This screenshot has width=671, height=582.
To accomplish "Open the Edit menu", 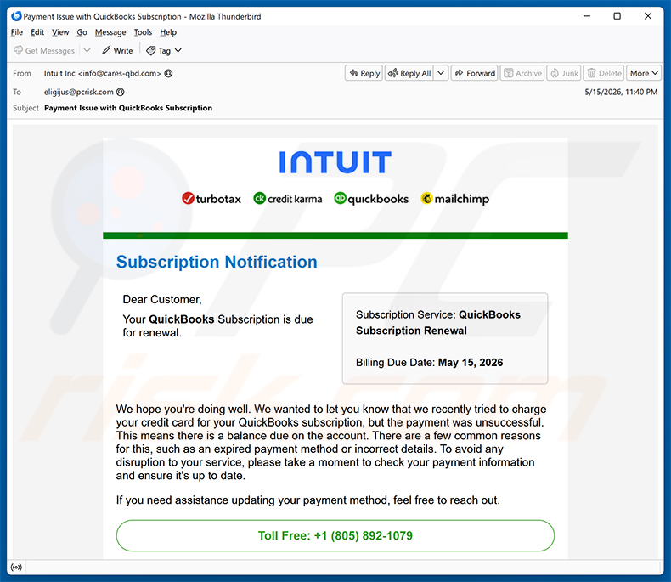I will coord(37,32).
